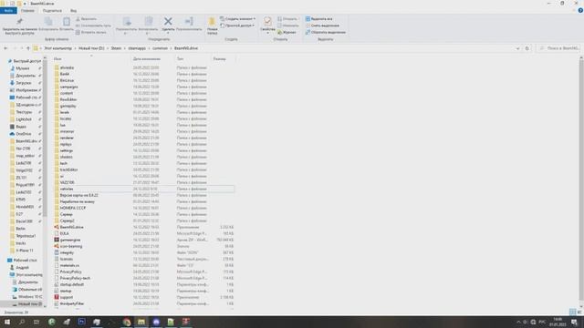Click the Move to icon in the ribbon
The image size is (584, 328).
(127, 22)
